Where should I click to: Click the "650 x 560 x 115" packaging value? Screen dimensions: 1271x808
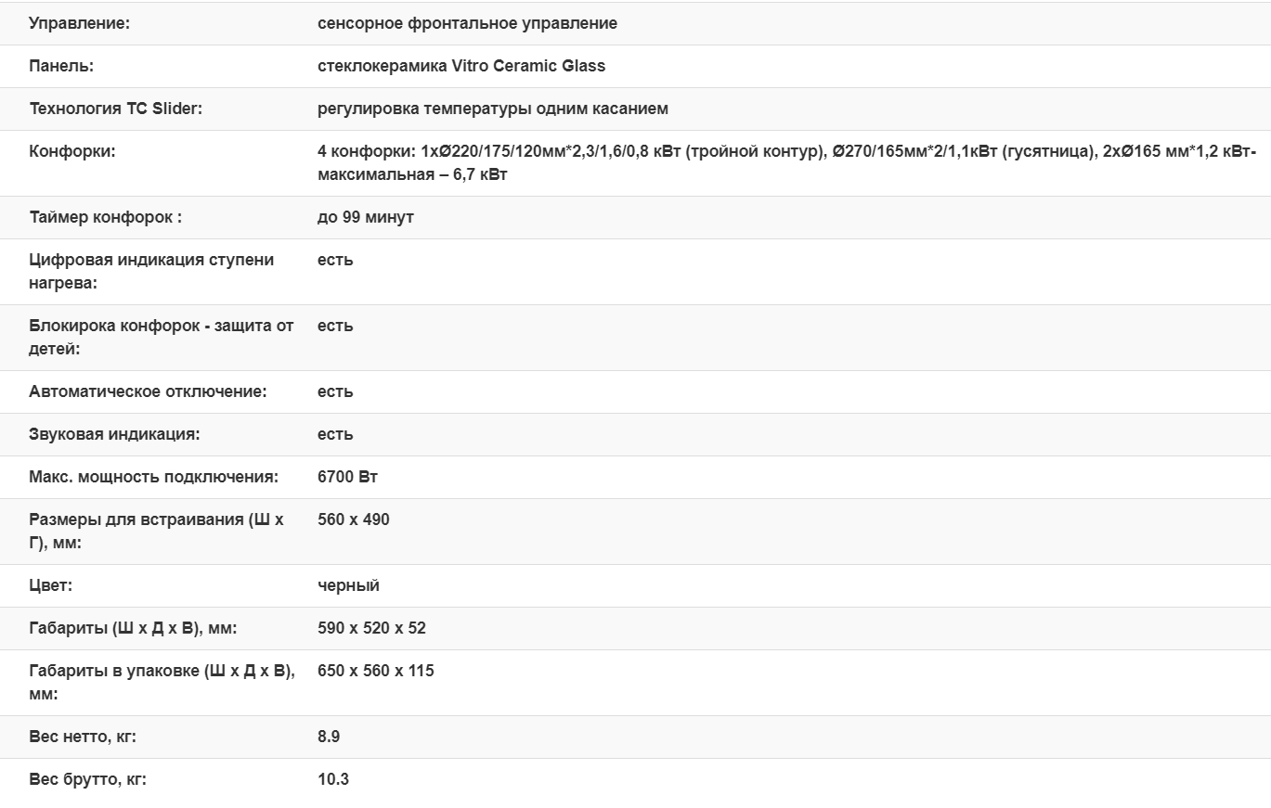[375, 671]
